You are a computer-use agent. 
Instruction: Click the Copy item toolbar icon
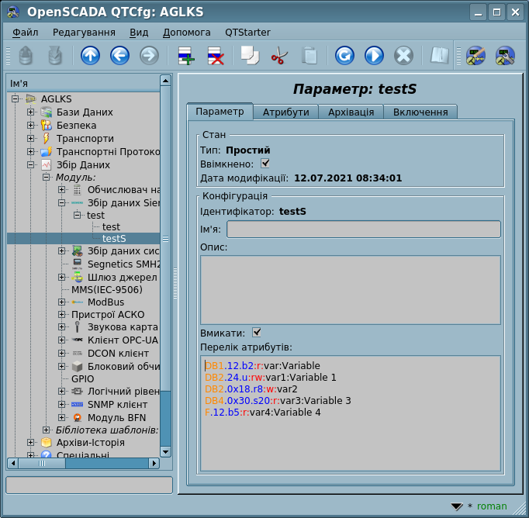(250, 56)
